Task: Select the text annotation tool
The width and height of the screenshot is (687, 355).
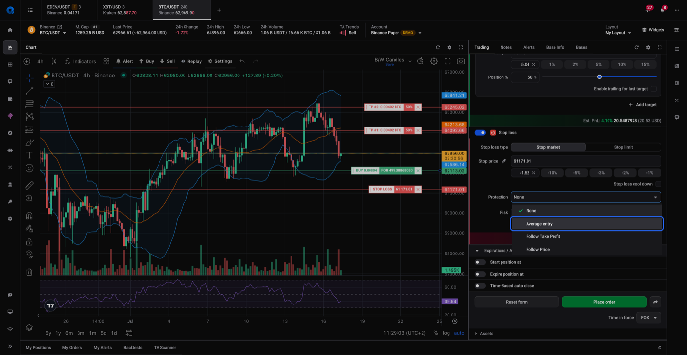Action: [29, 155]
